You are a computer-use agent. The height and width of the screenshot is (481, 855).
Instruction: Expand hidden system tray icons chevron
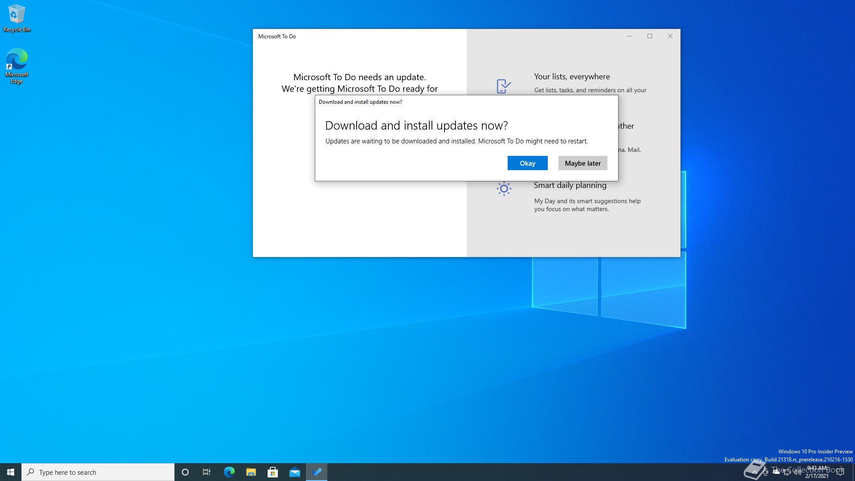point(754,472)
